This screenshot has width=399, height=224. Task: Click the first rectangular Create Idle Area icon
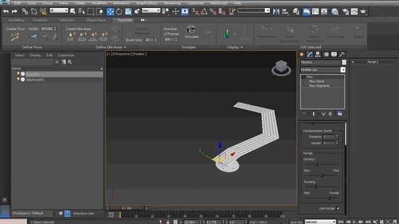71,37
